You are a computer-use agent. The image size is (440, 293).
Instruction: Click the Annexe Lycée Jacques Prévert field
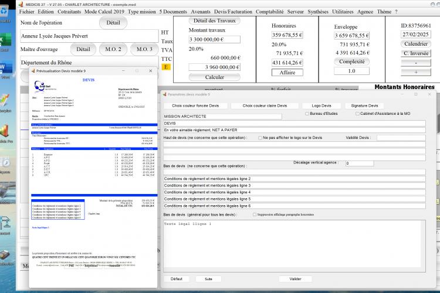[89, 36]
